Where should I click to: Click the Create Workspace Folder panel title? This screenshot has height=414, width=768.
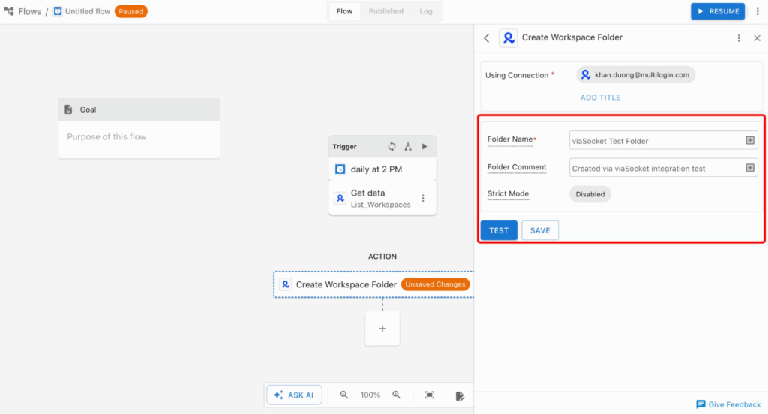[572, 37]
